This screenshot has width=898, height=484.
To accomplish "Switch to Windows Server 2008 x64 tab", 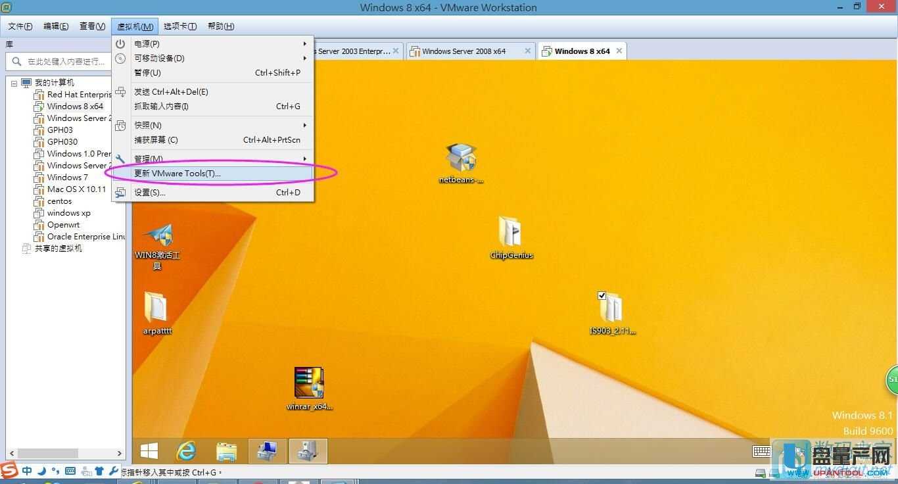I will click(464, 51).
